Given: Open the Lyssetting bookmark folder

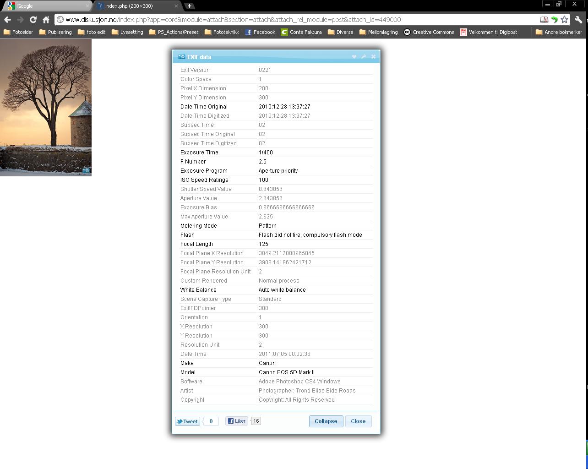Looking at the screenshot, I should click(127, 32).
